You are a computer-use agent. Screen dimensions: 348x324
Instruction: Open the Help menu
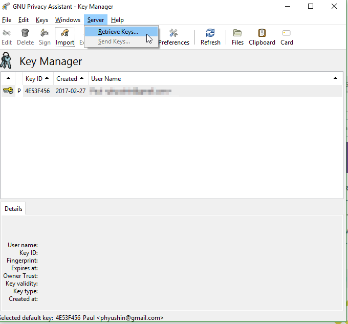(117, 20)
